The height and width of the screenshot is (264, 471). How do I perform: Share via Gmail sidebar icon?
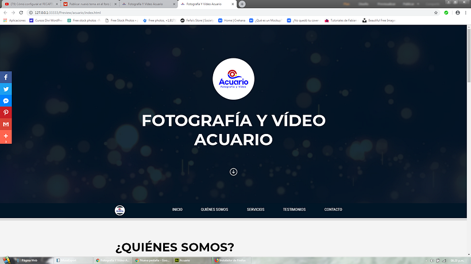pyautogui.click(x=6, y=124)
